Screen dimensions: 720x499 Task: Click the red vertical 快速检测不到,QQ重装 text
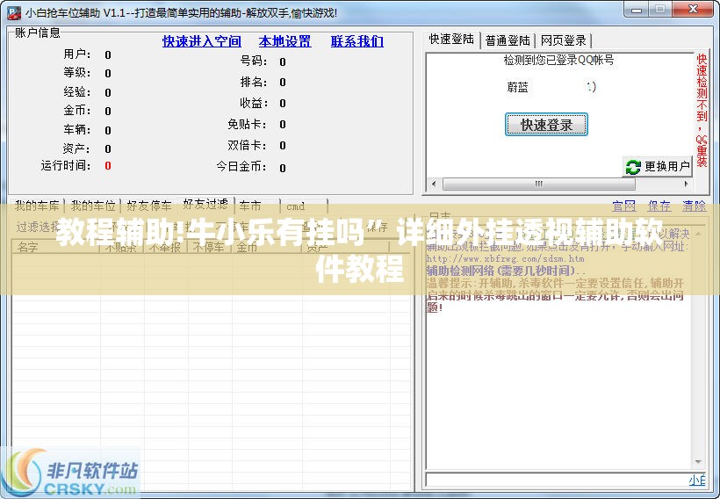click(x=702, y=111)
